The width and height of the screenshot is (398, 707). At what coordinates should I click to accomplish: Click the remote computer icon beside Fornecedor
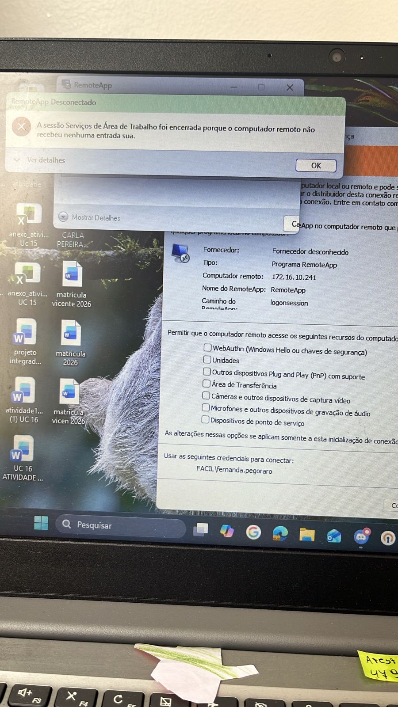pyautogui.click(x=180, y=253)
